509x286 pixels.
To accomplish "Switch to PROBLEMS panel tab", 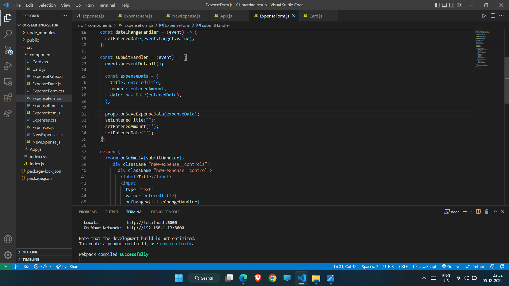I will pyautogui.click(x=87, y=212).
